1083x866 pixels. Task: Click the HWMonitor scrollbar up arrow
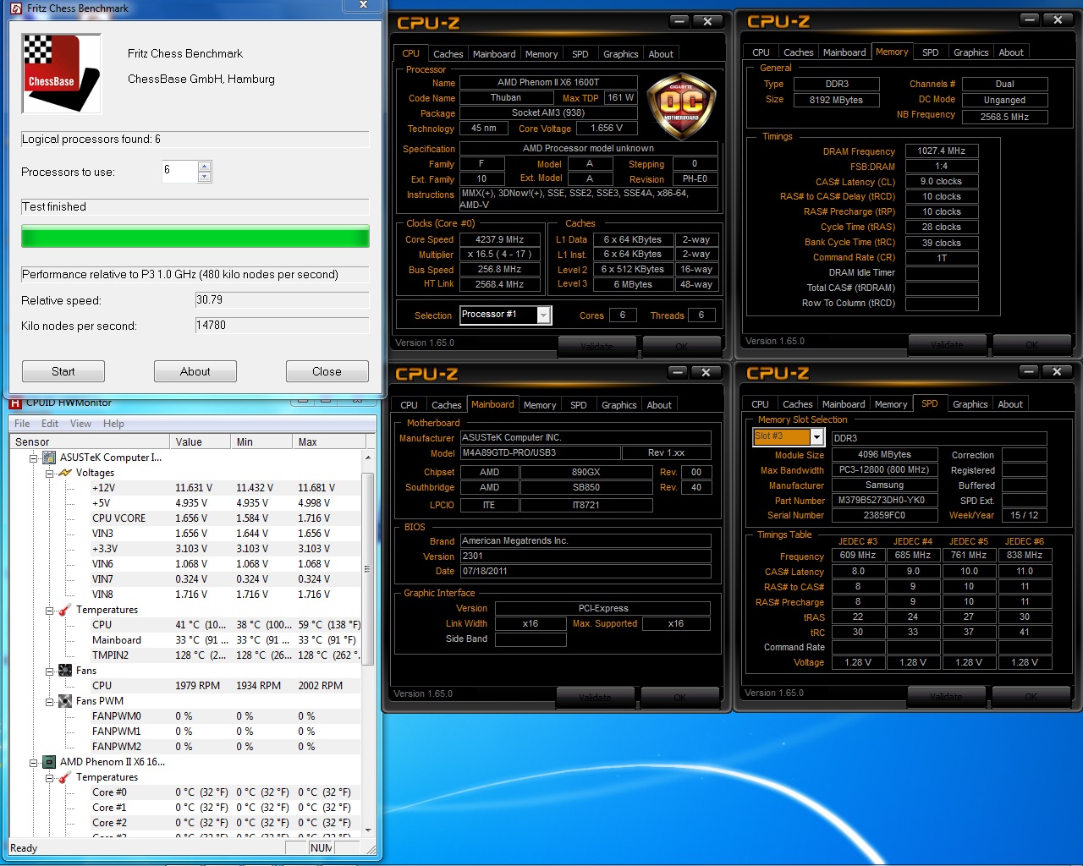click(x=367, y=458)
